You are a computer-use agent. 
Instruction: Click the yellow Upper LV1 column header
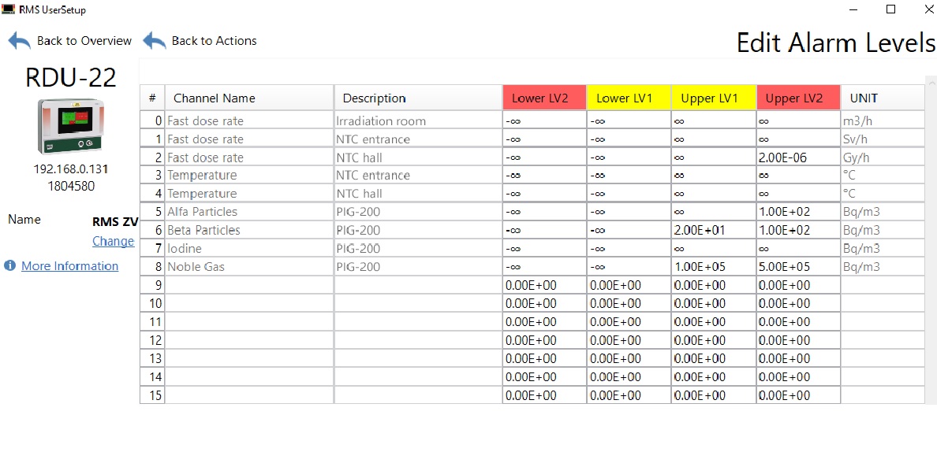[x=713, y=98]
